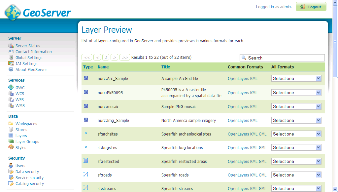
Task: Click the WFS service icon
Action: point(11,99)
